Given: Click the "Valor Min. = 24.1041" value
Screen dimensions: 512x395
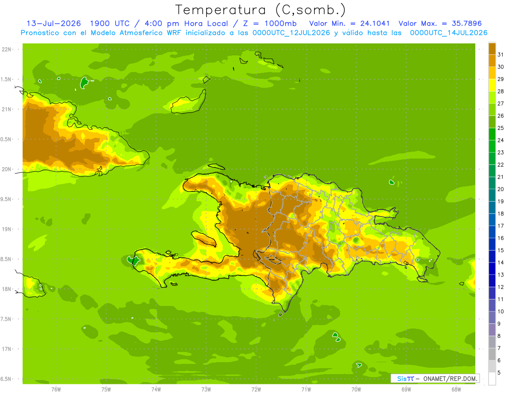Looking at the screenshot, I should pos(349,23).
